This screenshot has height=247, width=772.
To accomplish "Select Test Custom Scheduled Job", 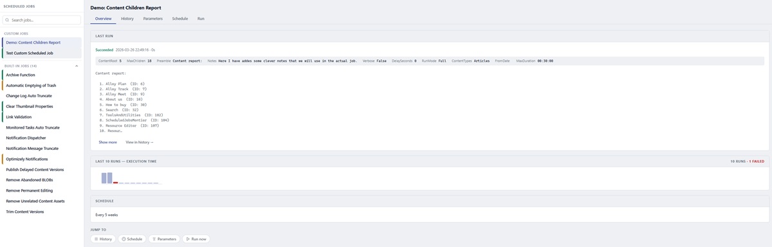I will [42, 53].
